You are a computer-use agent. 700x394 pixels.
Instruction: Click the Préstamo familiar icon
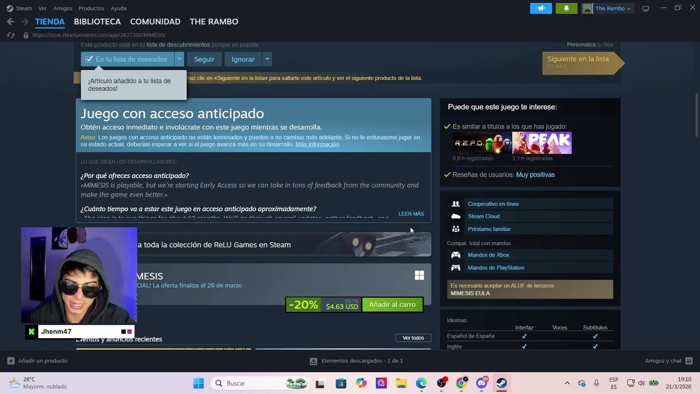click(x=456, y=229)
